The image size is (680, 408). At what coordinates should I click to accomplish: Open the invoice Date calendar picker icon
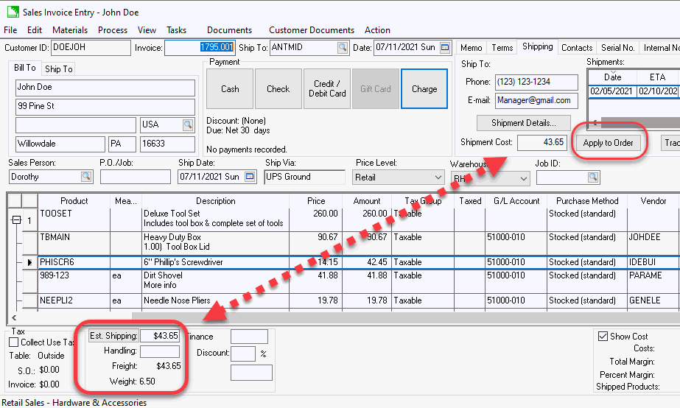445,48
